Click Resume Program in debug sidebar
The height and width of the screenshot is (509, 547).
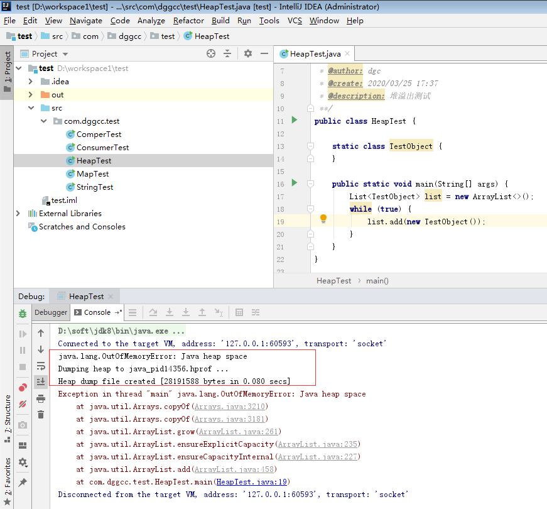coord(23,334)
